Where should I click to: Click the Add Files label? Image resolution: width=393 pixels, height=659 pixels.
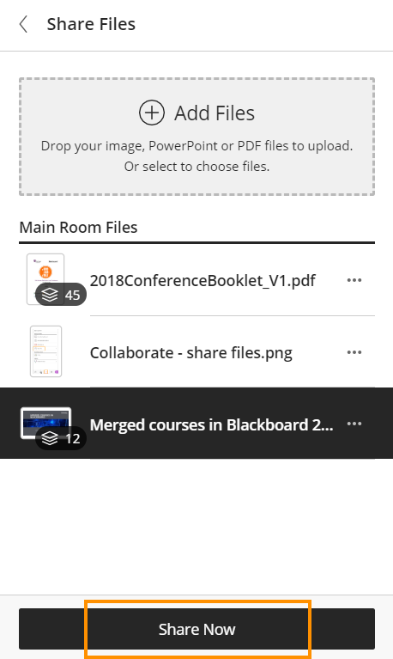[x=215, y=113]
